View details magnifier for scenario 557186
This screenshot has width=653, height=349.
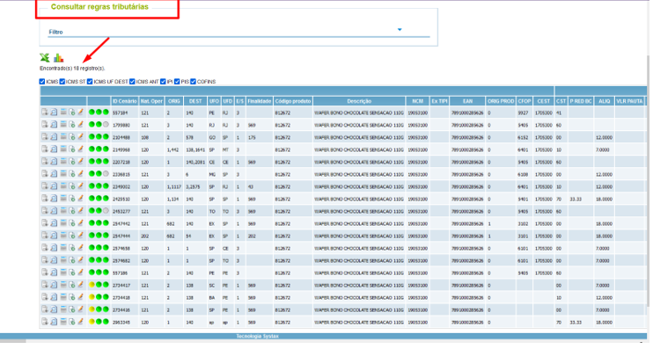[54, 273]
